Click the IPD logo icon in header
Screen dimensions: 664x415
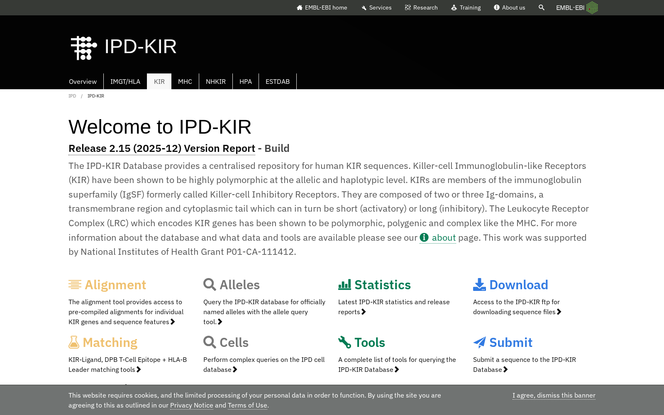coord(84,48)
